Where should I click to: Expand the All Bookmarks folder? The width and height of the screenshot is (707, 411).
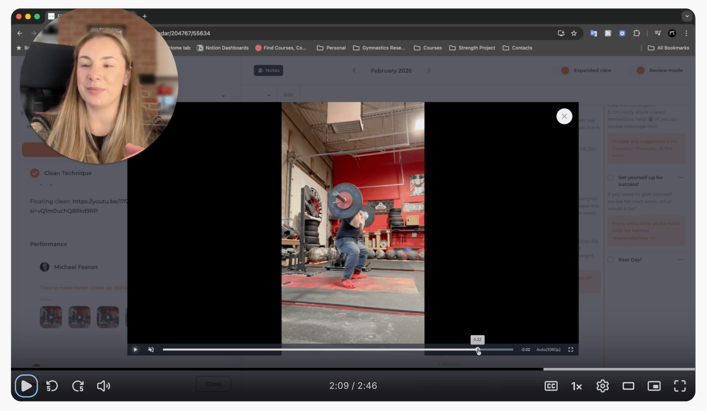[668, 48]
